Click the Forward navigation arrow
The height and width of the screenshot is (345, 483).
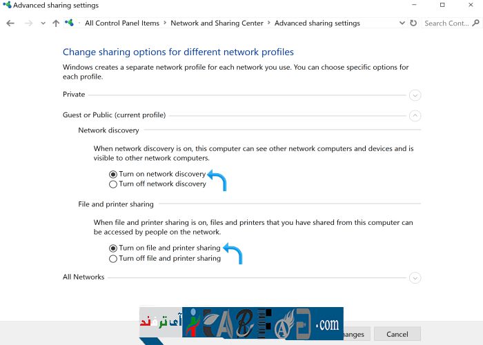click(28, 23)
